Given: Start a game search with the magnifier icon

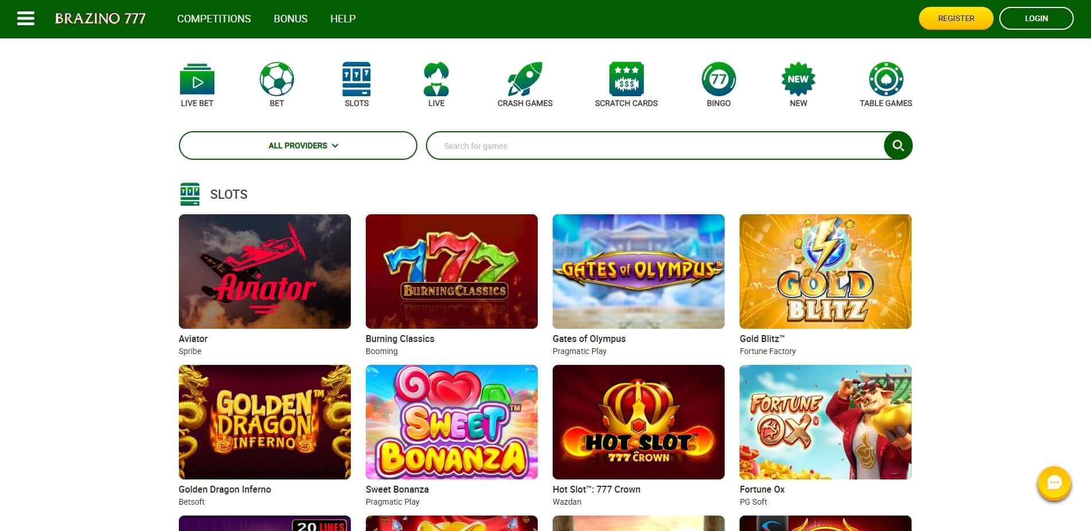Looking at the screenshot, I should (898, 145).
